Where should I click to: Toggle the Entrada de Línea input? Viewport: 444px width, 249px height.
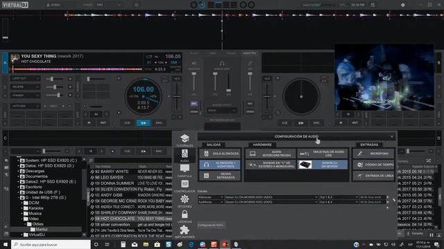point(373,176)
